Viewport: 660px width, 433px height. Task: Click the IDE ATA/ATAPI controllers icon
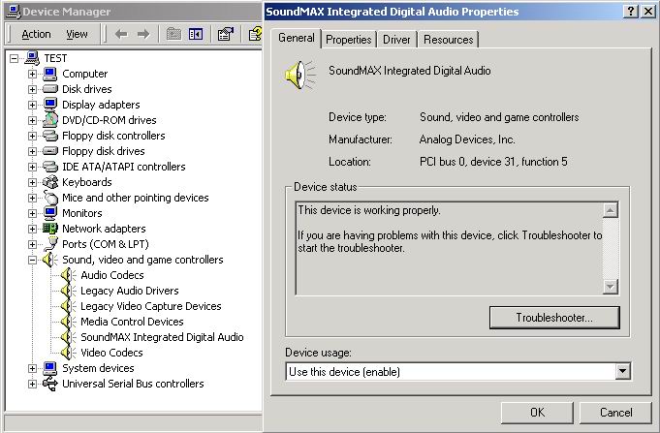tap(50, 167)
